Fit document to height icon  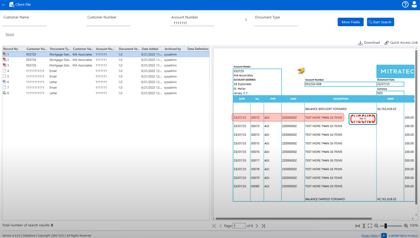click(x=364, y=226)
